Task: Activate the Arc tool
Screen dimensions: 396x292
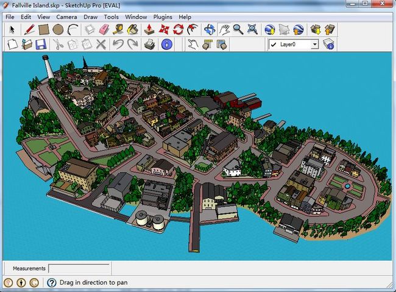Action: (73, 30)
